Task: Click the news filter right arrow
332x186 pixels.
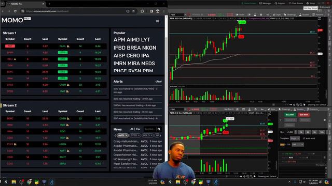Action: click(x=160, y=135)
